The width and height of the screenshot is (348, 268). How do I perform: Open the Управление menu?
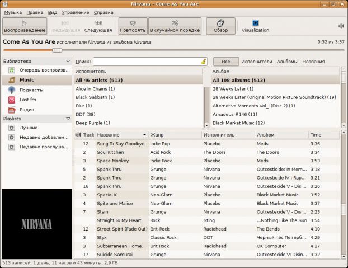(75, 12)
